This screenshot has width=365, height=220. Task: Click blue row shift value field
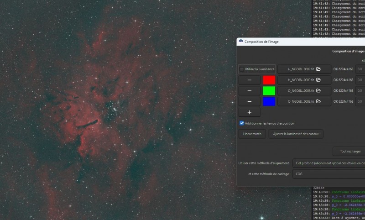coord(360,101)
